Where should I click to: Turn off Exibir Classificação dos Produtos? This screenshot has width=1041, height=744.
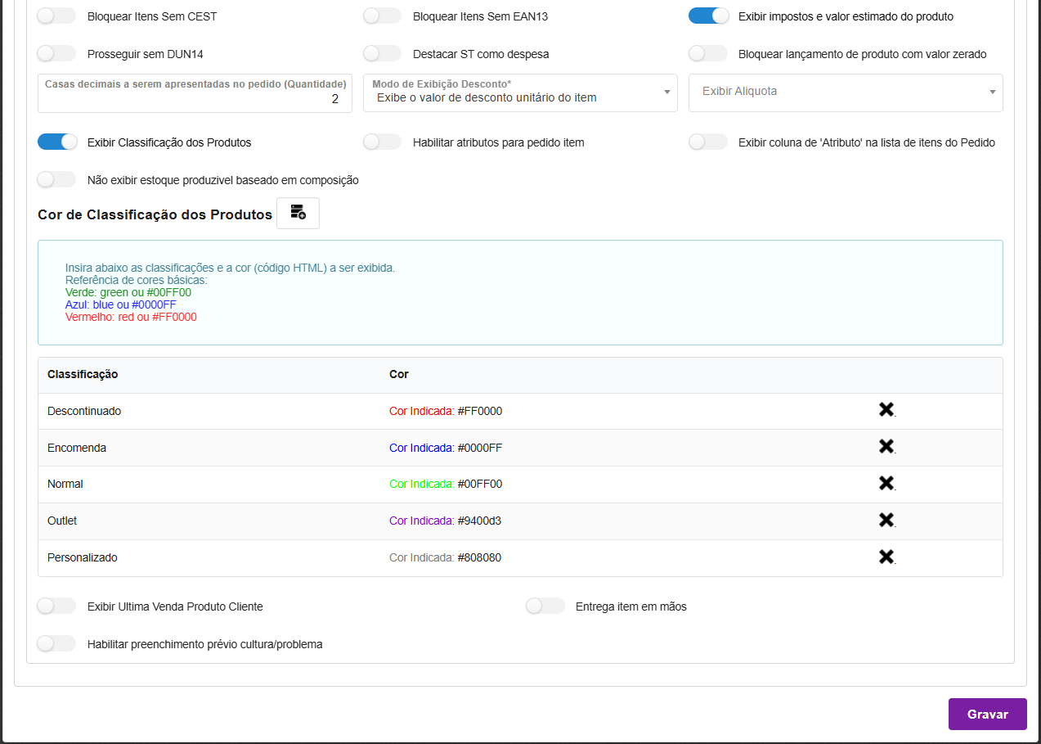(x=57, y=142)
